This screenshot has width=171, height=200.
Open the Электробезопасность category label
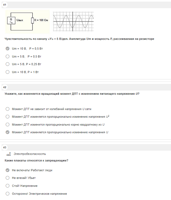[30, 154]
